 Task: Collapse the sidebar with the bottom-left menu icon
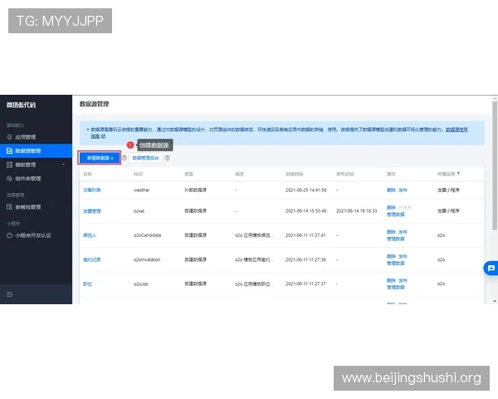click(9, 294)
